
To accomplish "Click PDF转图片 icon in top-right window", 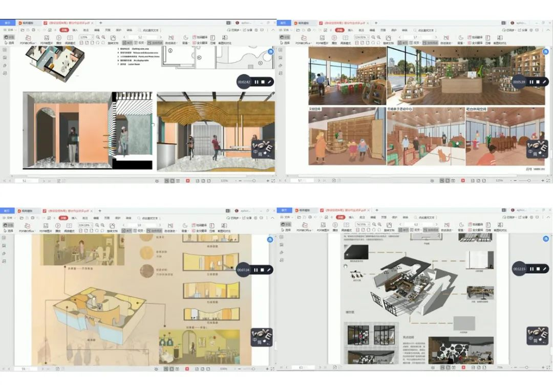I will pyautogui.click(x=321, y=39).
